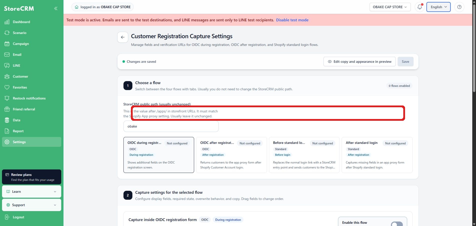
Task: Open the OBAKE CAP STORE store dropdown
Action: [390, 7]
